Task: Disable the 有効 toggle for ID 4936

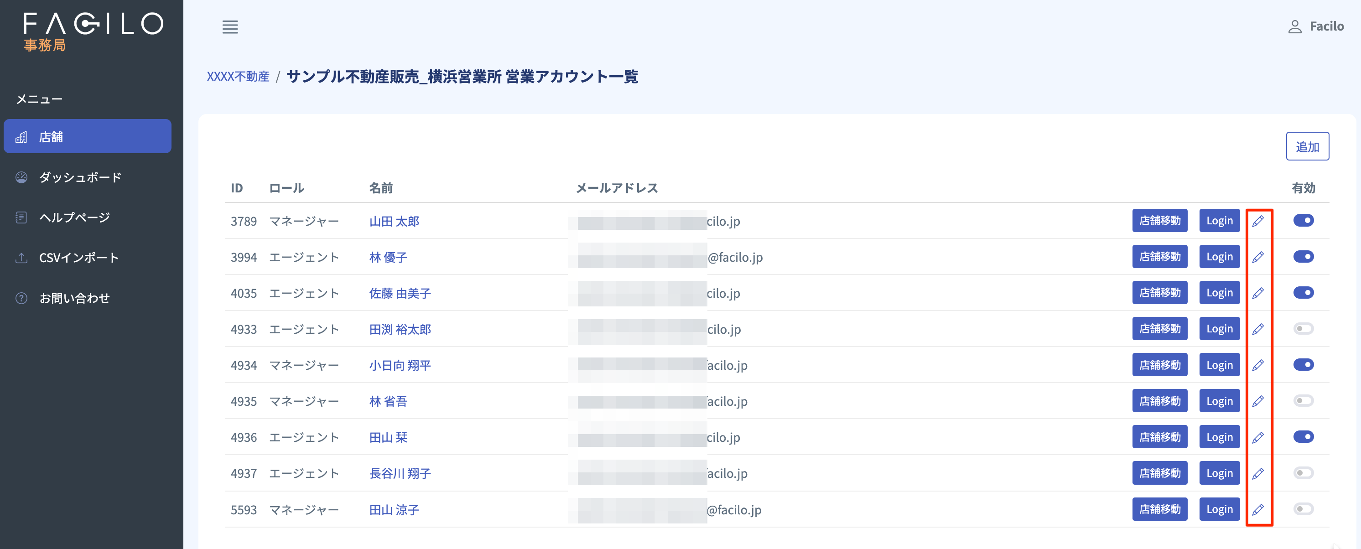Action: (1304, 437)
